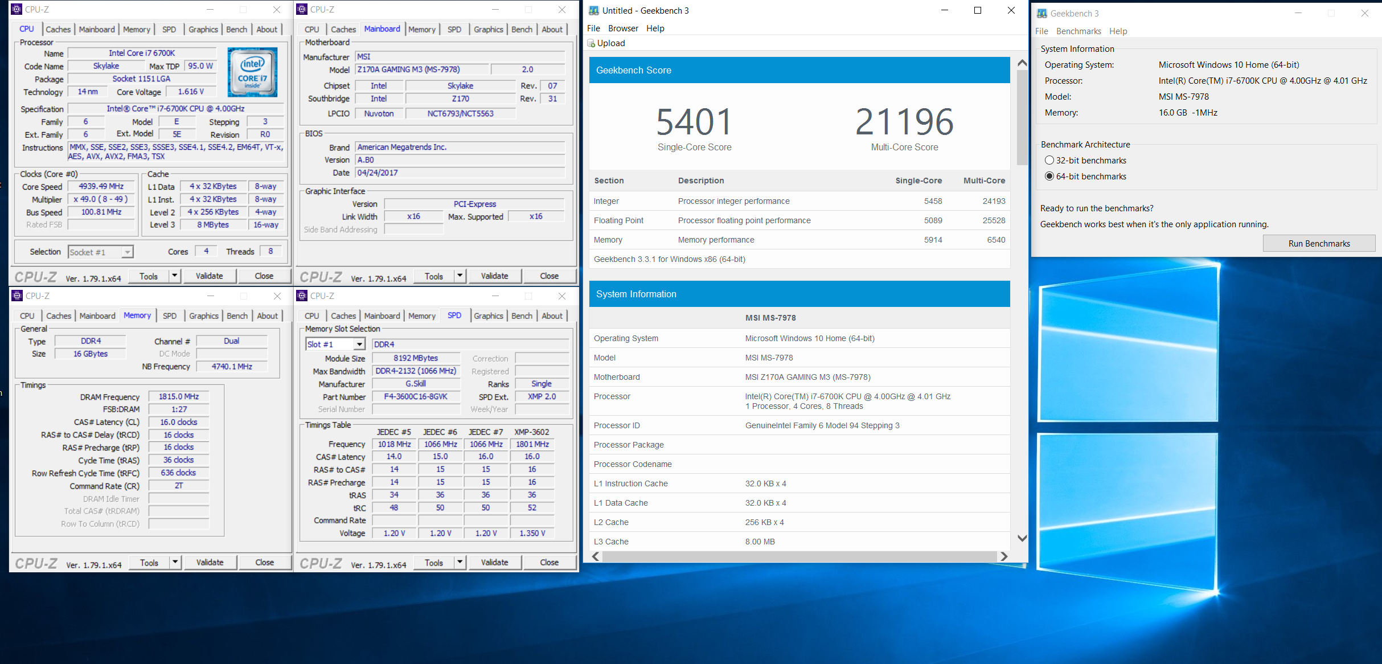Select 64-bit benchmarks radio option
This screenshot has width=1382, height=664.
tap(1049, 177)
